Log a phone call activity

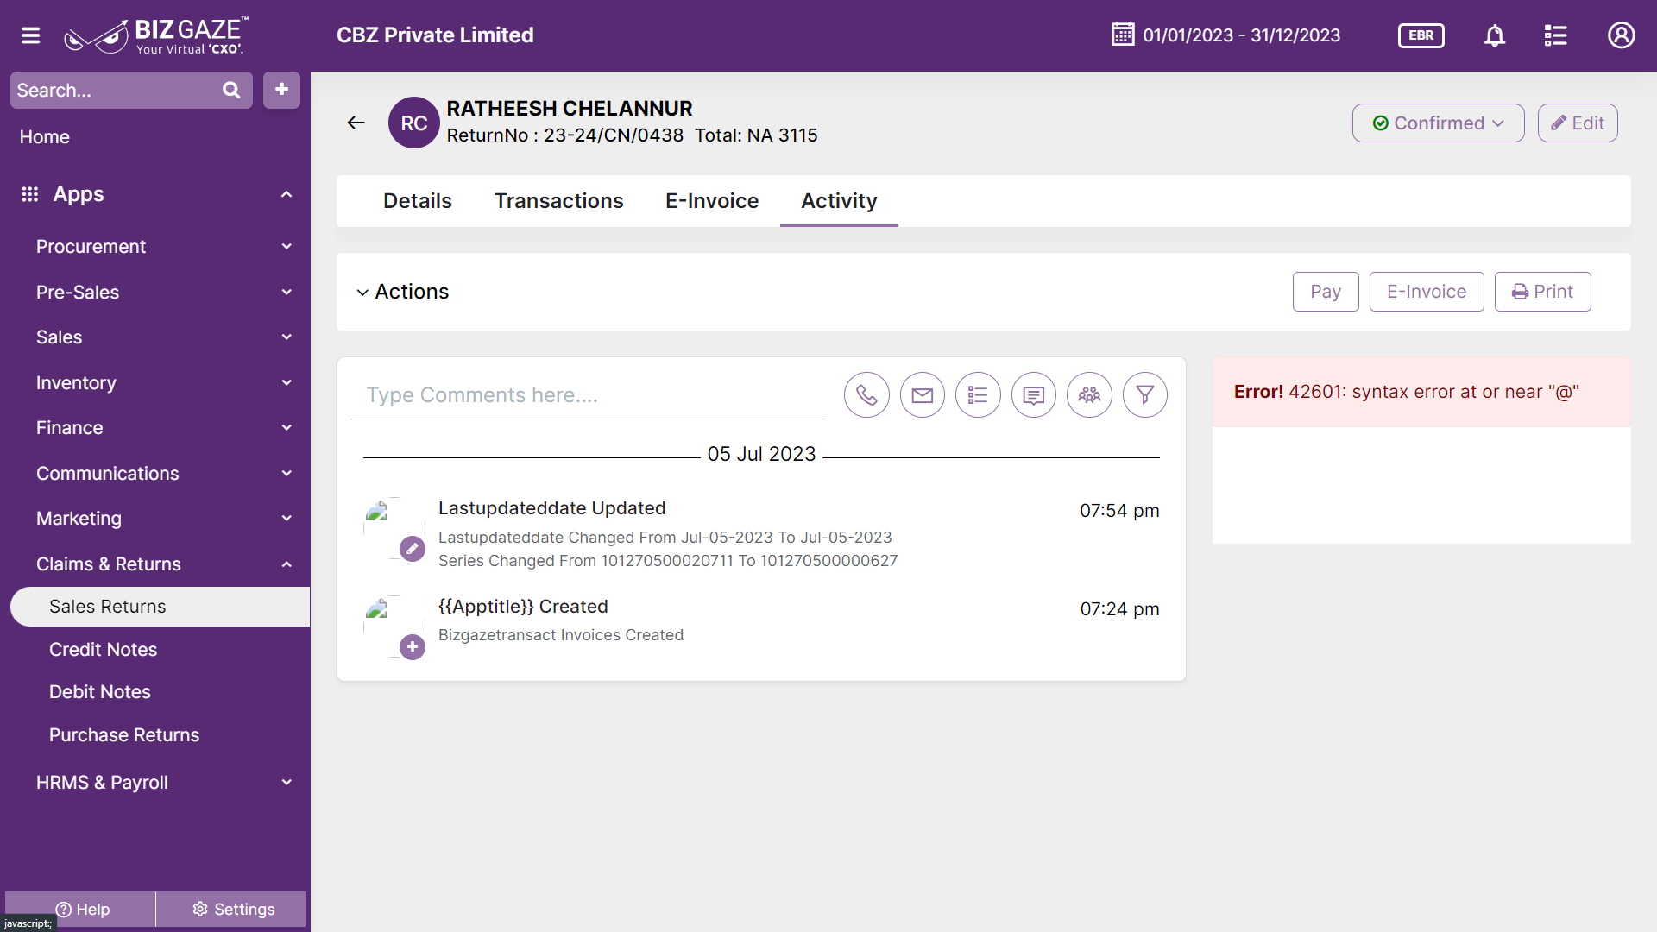[x=866, y=395]
